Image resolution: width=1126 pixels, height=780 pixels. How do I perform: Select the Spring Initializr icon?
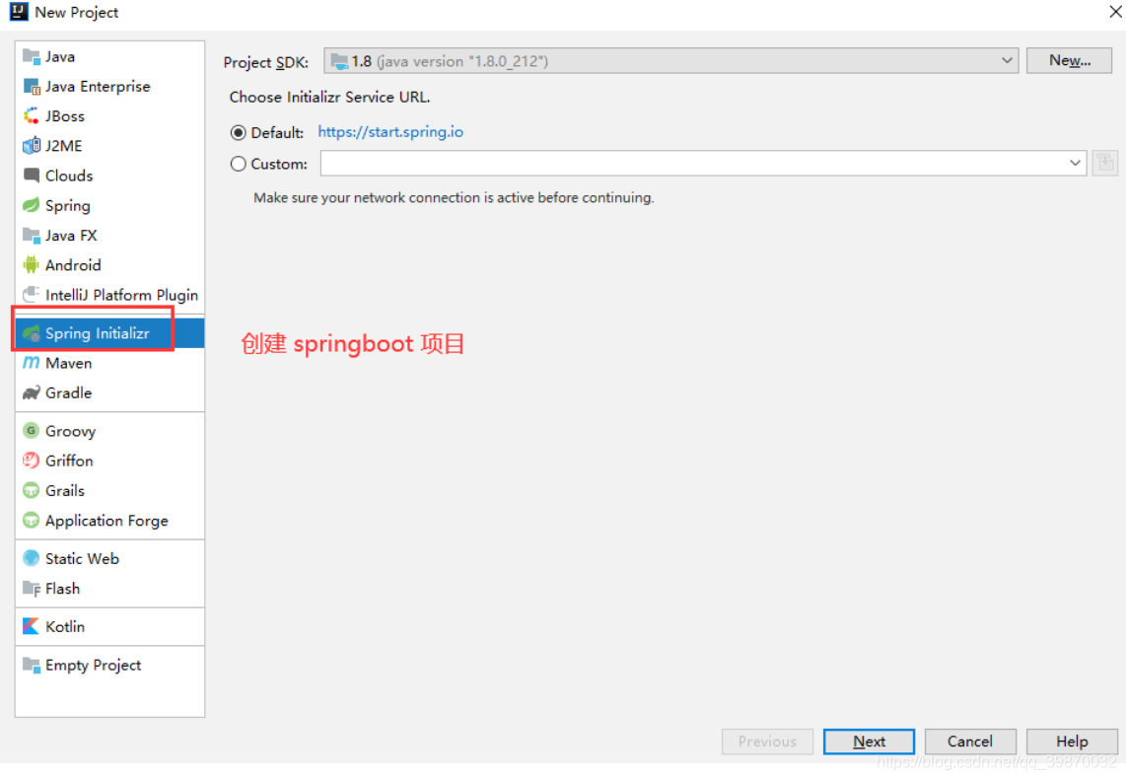click(x=31, y=333)
